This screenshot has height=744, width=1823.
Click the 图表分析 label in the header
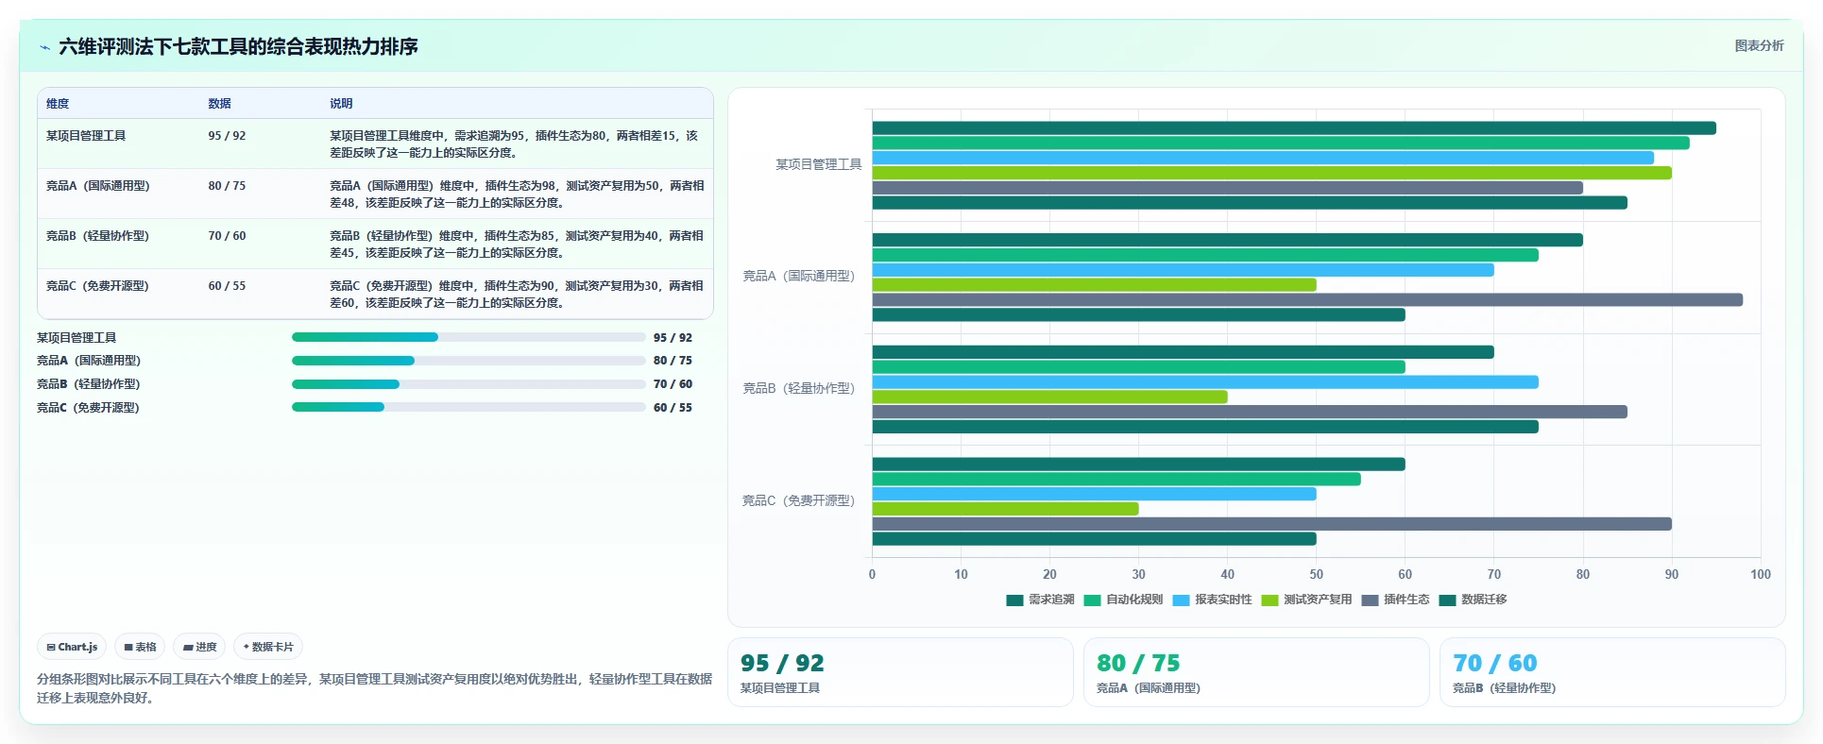(1759, 45)
